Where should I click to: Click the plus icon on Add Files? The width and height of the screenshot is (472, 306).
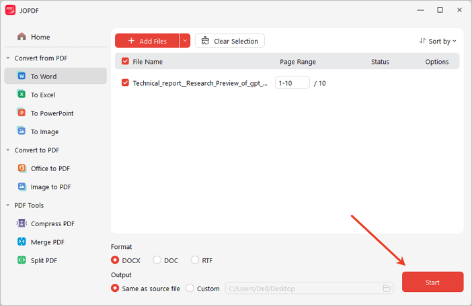(x=132, y=40)
